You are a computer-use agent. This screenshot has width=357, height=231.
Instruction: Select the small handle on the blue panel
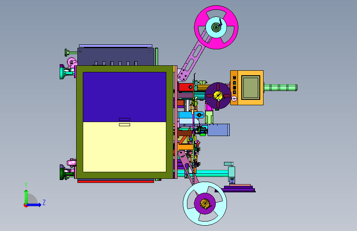(x=124, y=119)
